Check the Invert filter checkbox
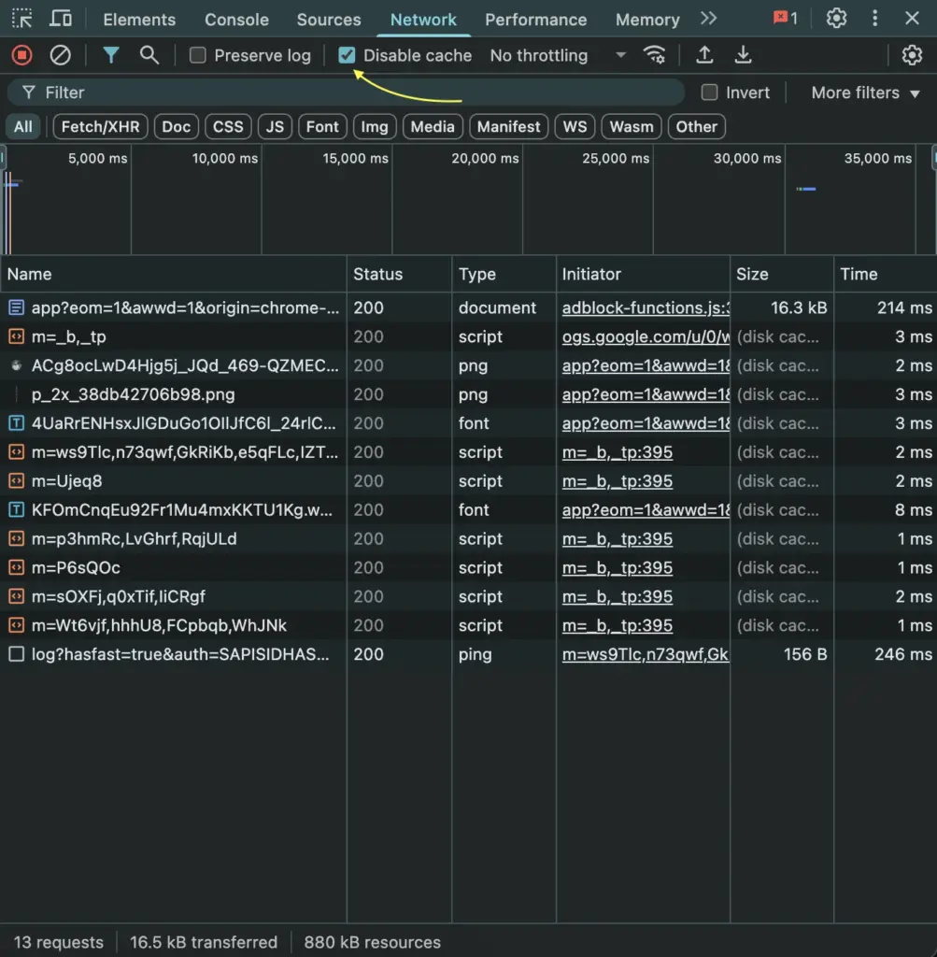The height and width of the screenshot is (957, 937). click(x=710, y=93)
